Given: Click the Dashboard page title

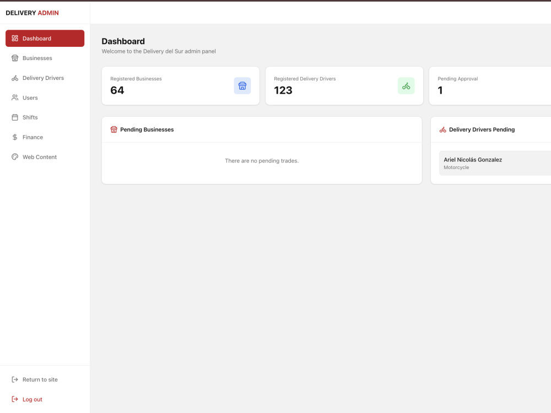Looking at the screenshot, I should pyautogui.click(x=123, y=41).
